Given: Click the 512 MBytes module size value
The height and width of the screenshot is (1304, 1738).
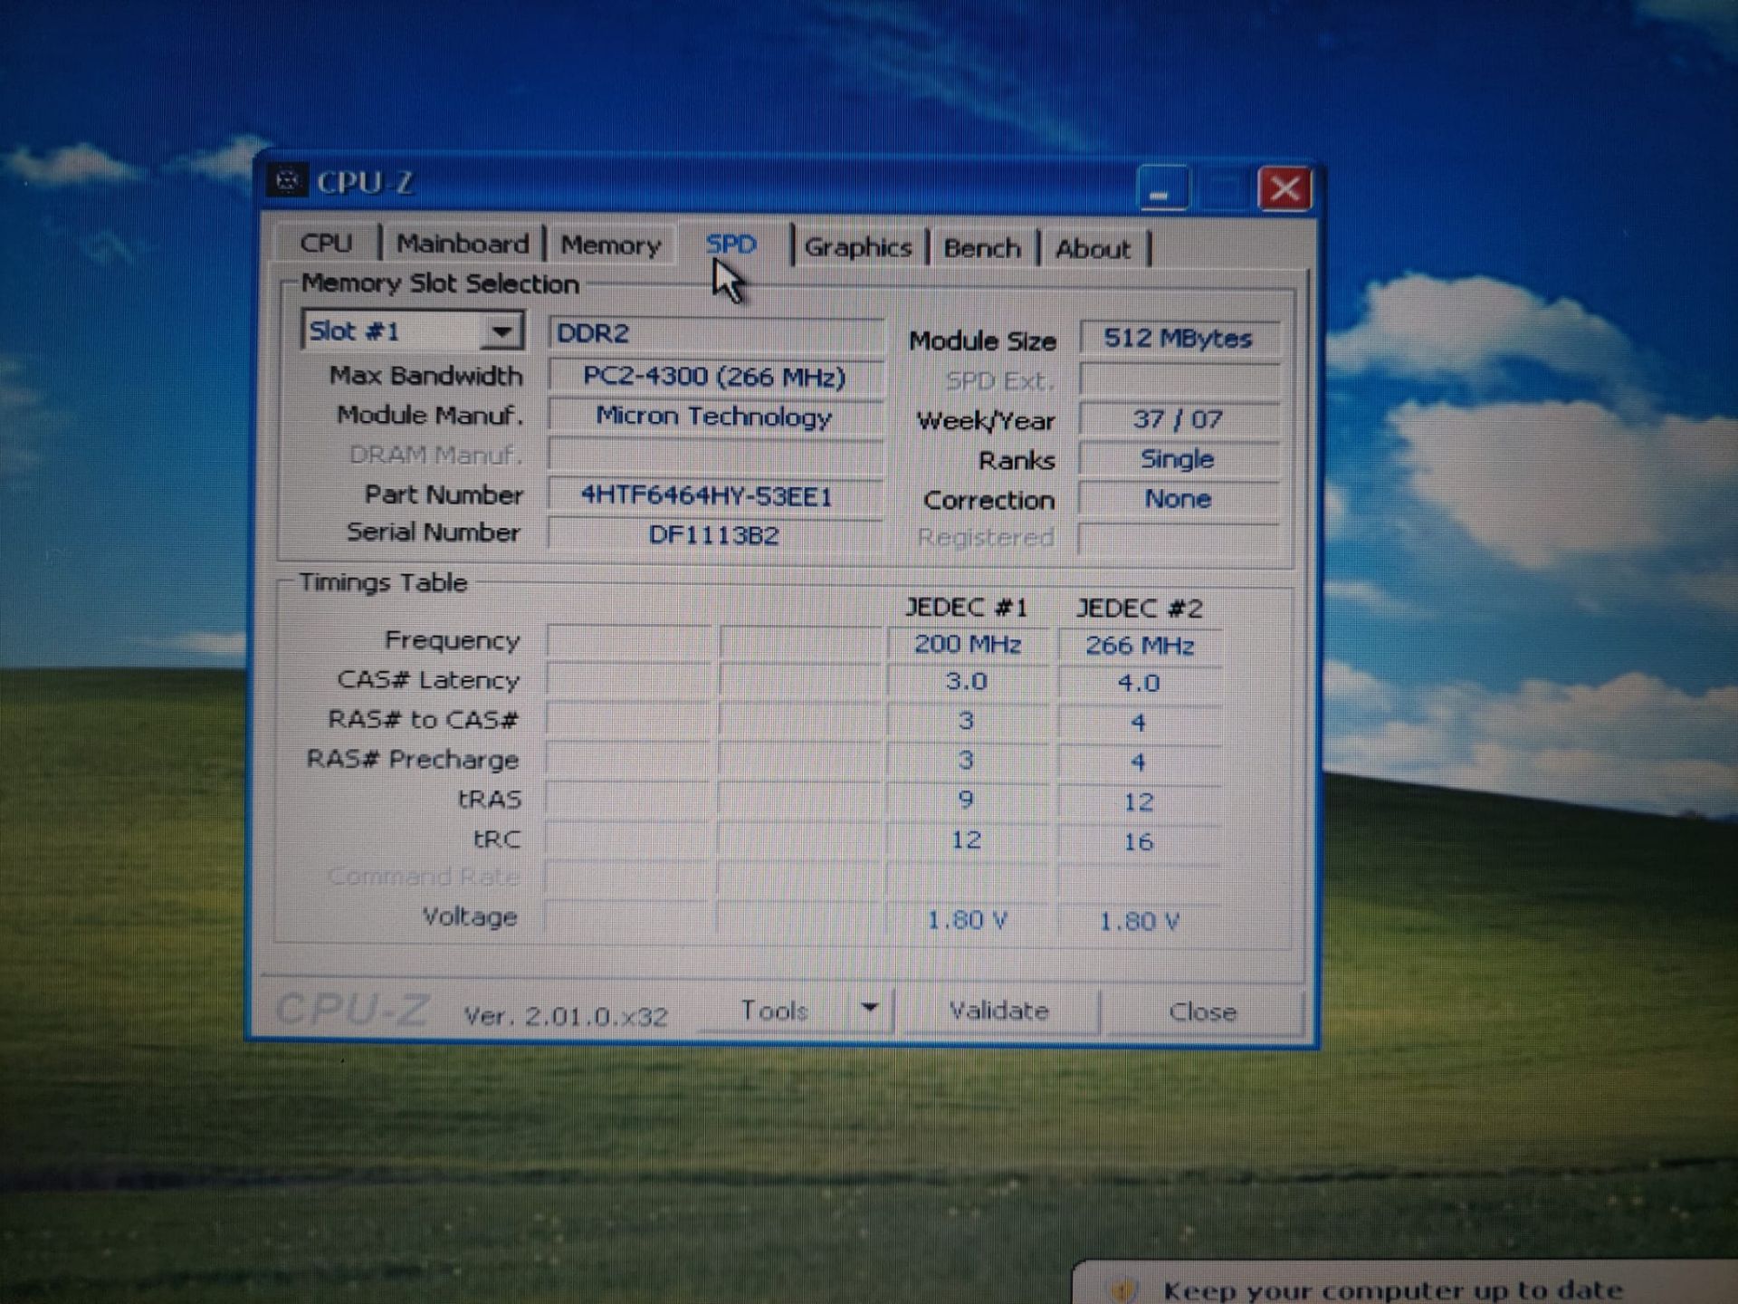Looking at the screenshot, I should click(x=1179, y=339).
